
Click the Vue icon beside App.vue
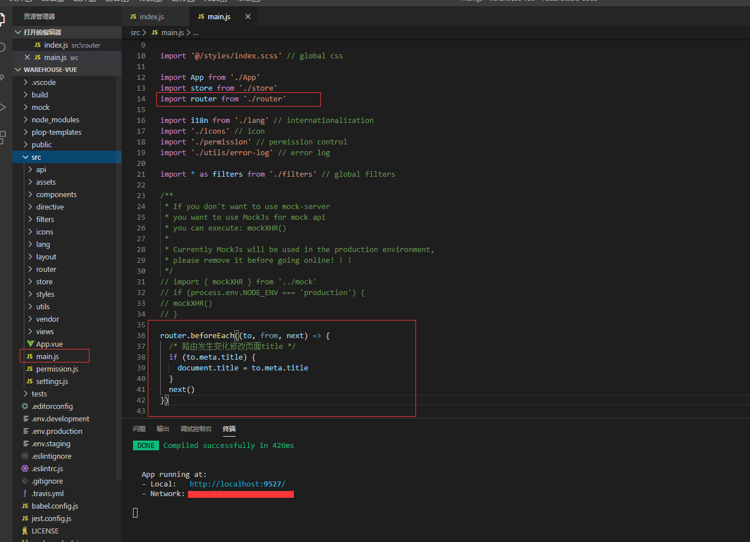(31, 344)
